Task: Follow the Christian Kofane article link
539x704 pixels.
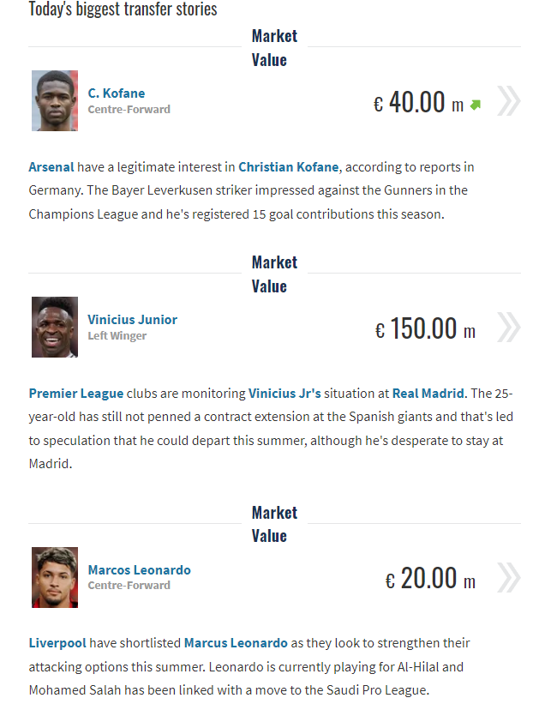Action: pos(289,166)
